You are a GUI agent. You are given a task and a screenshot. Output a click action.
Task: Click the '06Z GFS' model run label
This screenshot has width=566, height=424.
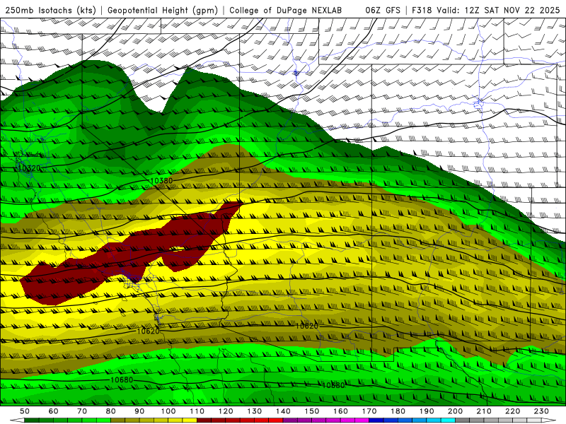click(x=383, y=10)
